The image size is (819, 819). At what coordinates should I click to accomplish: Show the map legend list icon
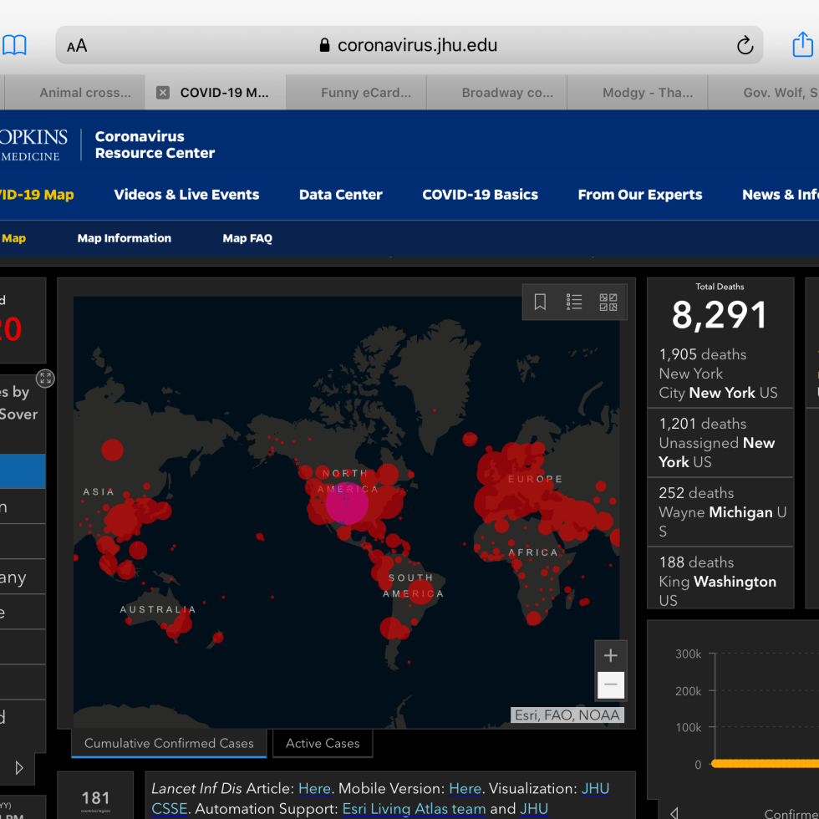(574, 303)
